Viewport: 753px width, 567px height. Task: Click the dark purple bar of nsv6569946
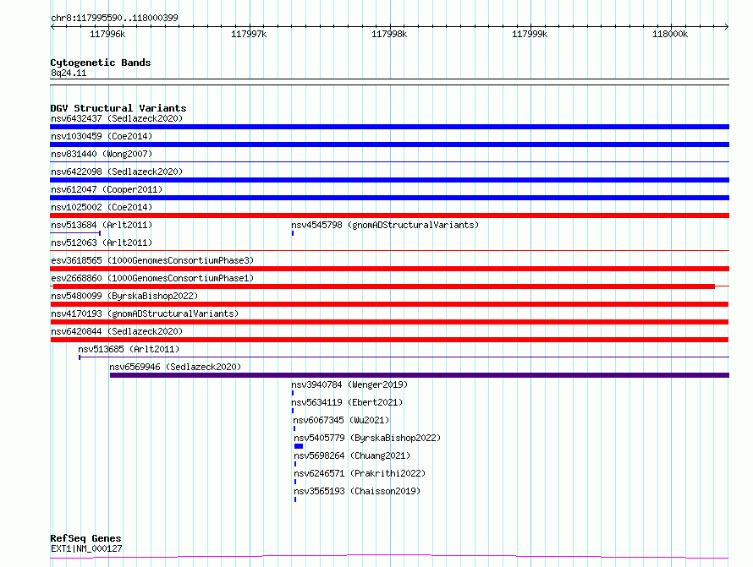coord(420,375)
